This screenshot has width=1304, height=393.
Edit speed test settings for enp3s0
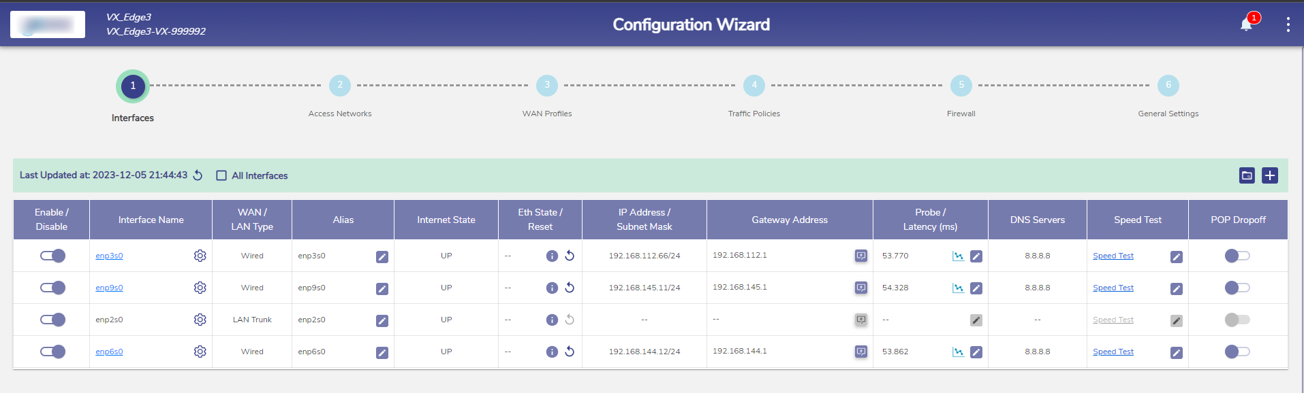click(x=1177, y=256)
